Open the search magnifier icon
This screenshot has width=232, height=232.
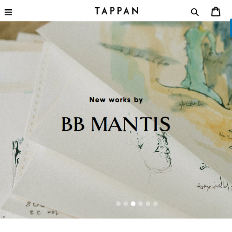(x=195, y=12)
